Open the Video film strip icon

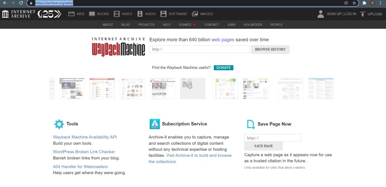pyautogui.click(x=117, y=14)
